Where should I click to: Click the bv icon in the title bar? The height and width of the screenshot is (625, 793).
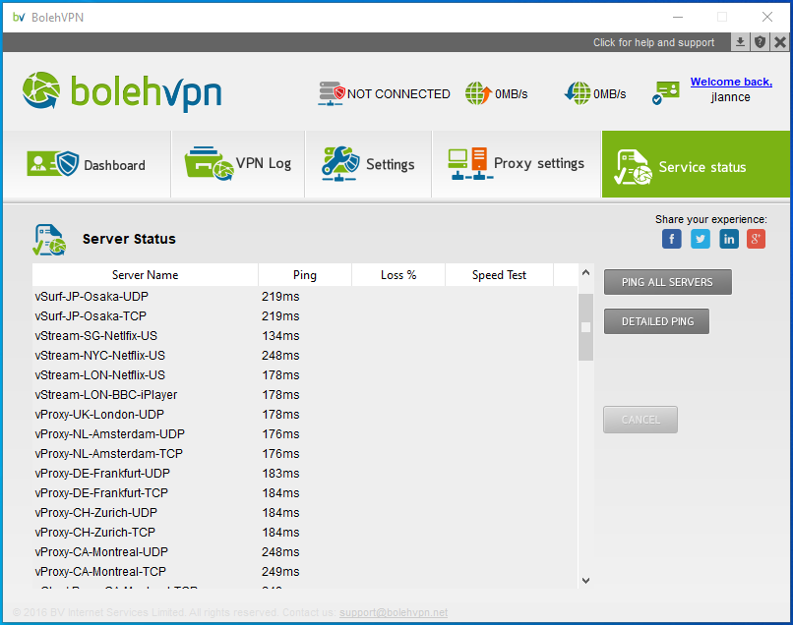pos(19,17)
